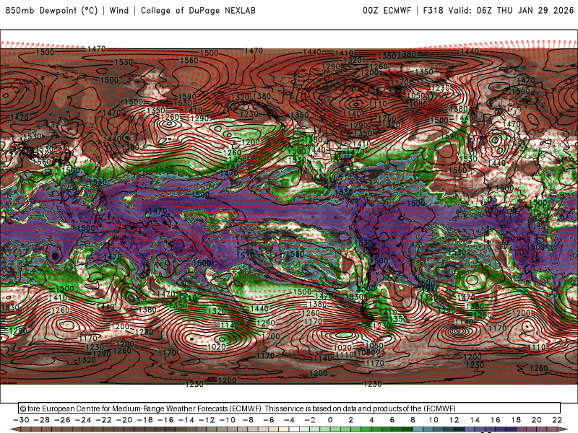Click the 8 color scale label

(x=413, y=420)
